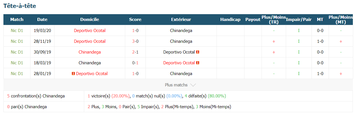
Task: Click Nic D1 league in 28/11/19 row
Action: (x=17, y=41)
